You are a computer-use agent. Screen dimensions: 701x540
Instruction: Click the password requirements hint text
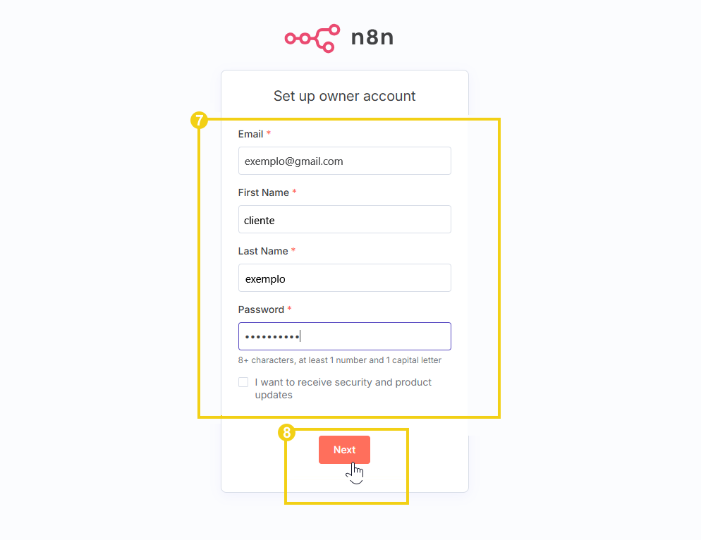tap(339, 360)
